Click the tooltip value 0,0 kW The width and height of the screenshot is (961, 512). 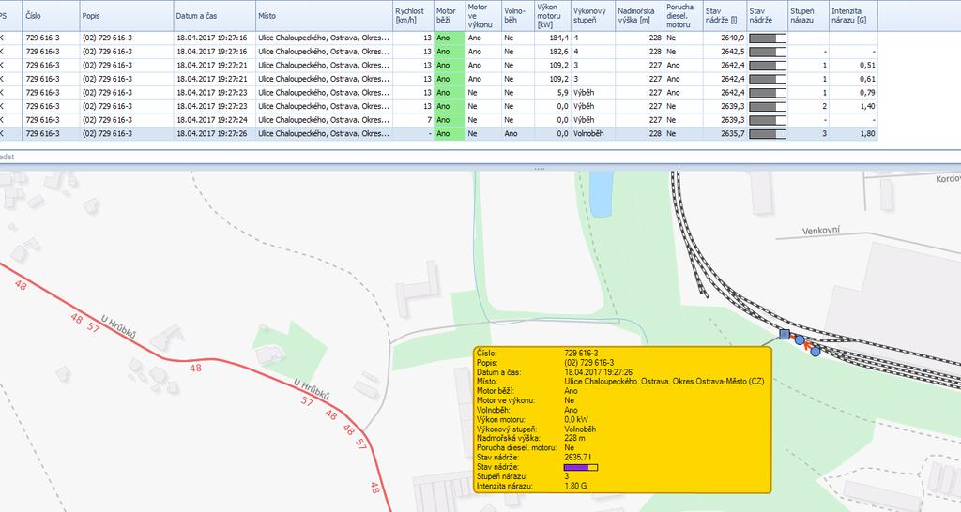[576, 419]
